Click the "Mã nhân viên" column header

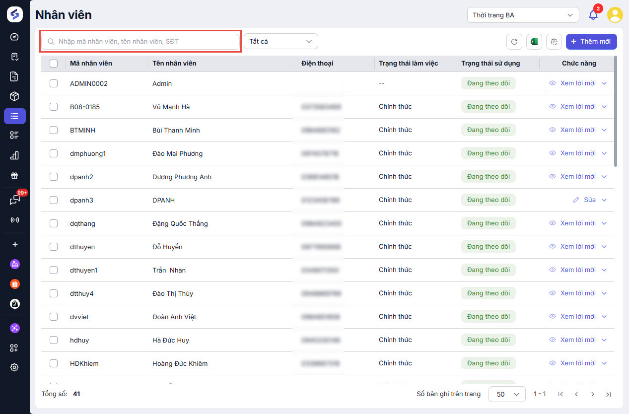[x=91, y=64]
